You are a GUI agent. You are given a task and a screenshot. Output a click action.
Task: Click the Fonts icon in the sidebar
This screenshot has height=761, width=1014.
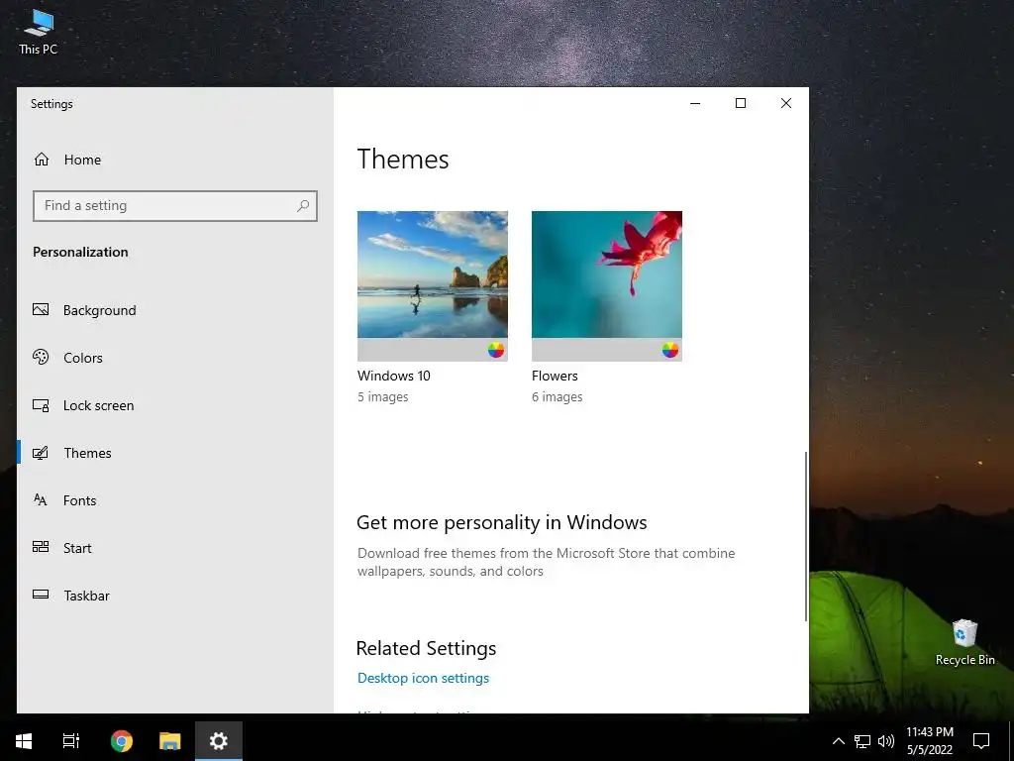click(x=41, y=500)
